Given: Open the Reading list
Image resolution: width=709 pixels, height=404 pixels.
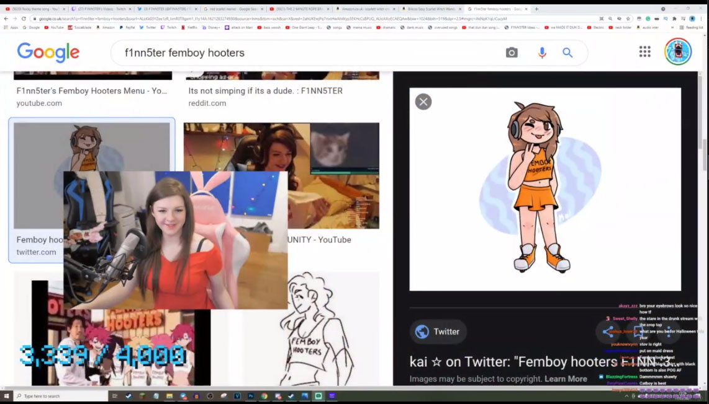Looking at the screenshot, I should pos(692,27).
